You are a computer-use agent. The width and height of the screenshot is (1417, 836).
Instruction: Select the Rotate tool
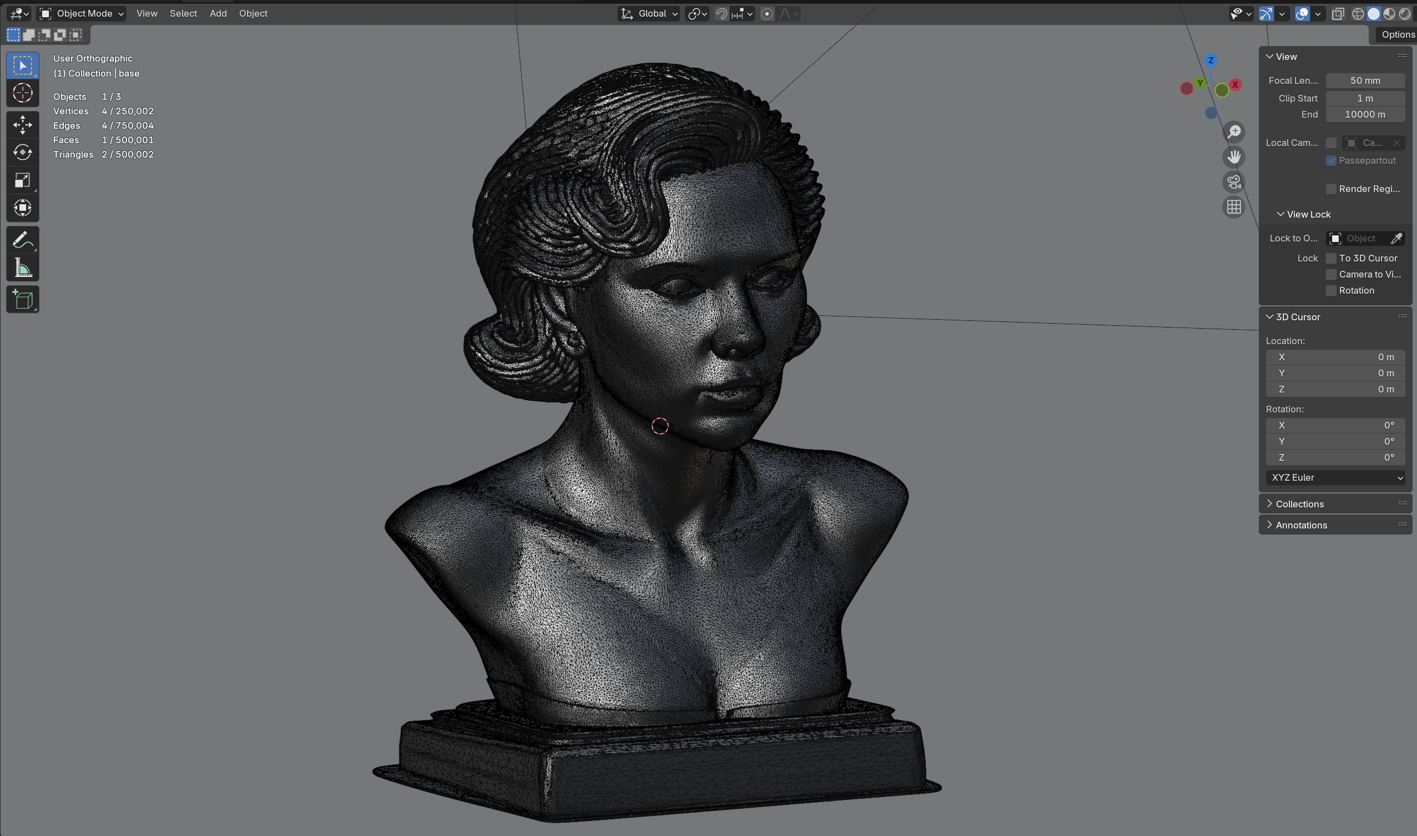pyautogui.click(x=23, y=152)
